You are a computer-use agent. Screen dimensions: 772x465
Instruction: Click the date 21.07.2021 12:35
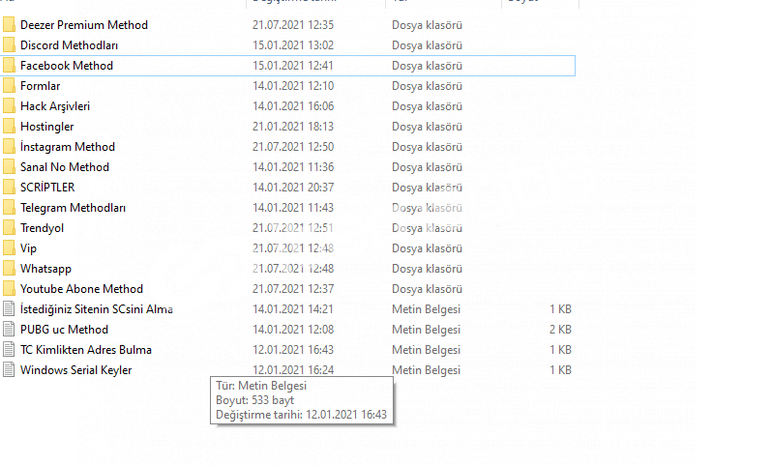pyautogui.click(x=293, y=25)
